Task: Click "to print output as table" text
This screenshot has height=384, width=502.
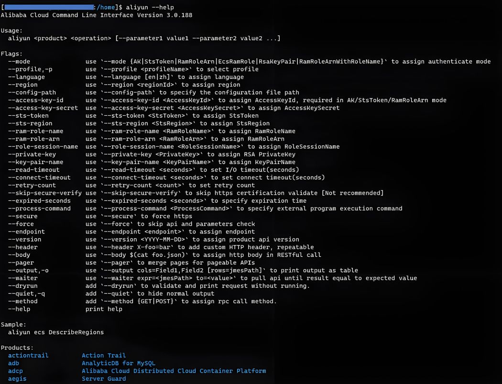Action: 314,270
